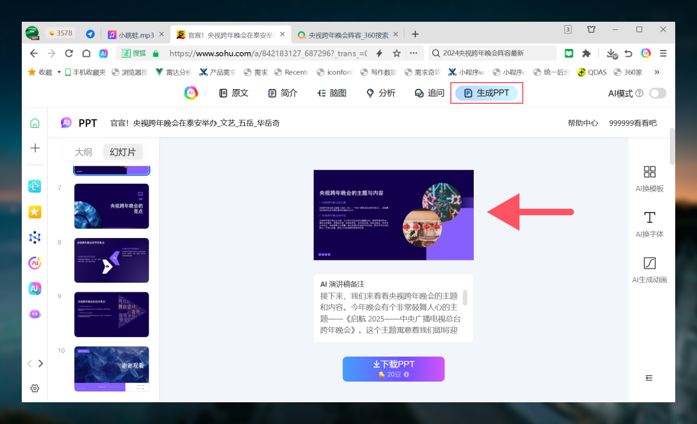Click the AI换模板 template icon
Viewport: 697px width, 424px height.
[650, 172]
